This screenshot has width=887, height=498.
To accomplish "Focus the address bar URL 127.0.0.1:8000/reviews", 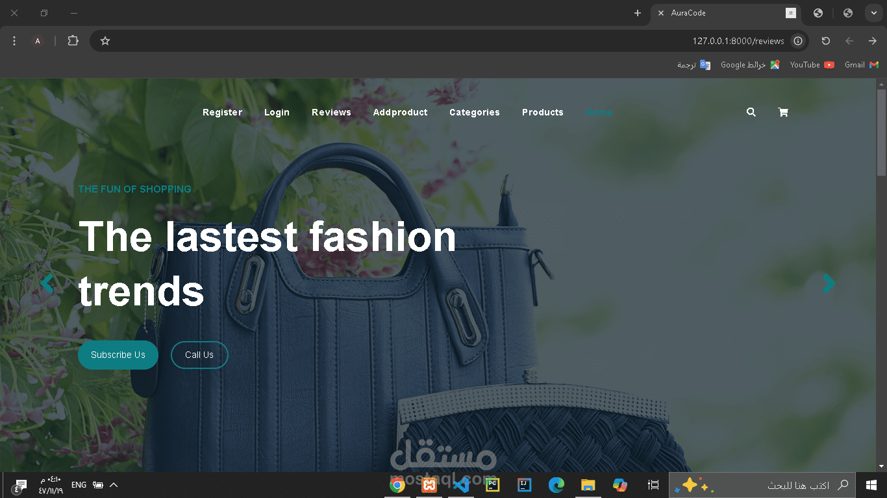I will click(738, 41).
